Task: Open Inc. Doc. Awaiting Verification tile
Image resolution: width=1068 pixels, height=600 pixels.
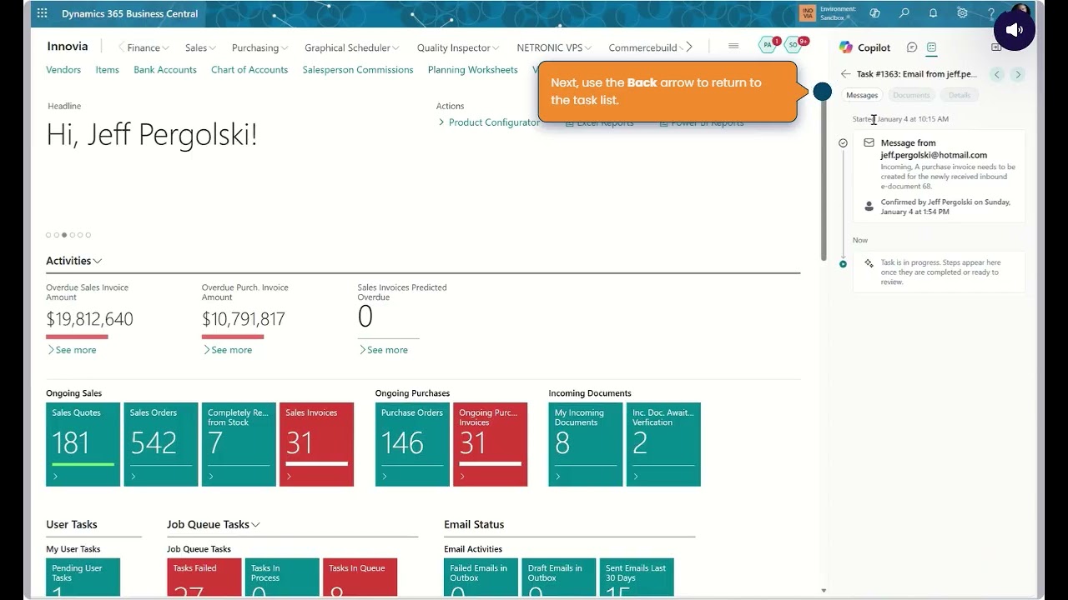Action: click(664, 444)
